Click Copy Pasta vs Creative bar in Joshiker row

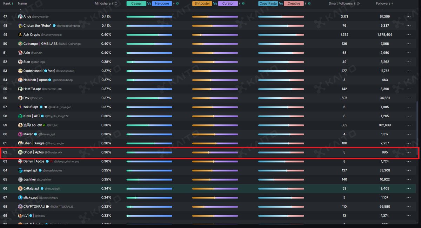click(x=281, y=180)
